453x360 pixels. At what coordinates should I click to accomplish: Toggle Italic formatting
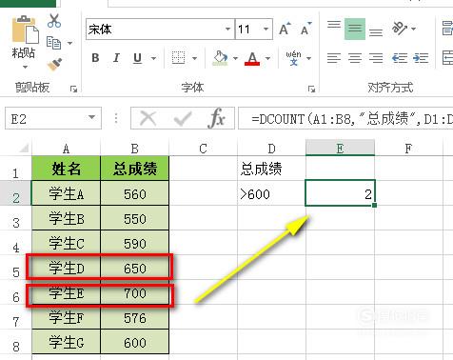[116, 58]
